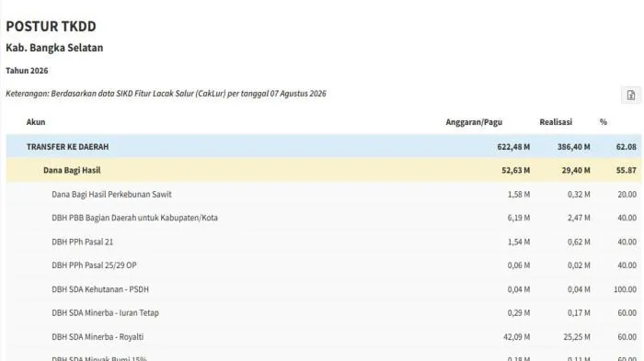Viewport: 644px width, 361px height.
Task: Collapse the TRANSFER KE DAERAH row
Action: [x=324, y=146]
